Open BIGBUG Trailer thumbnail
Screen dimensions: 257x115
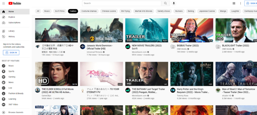[x=192, y=30]
